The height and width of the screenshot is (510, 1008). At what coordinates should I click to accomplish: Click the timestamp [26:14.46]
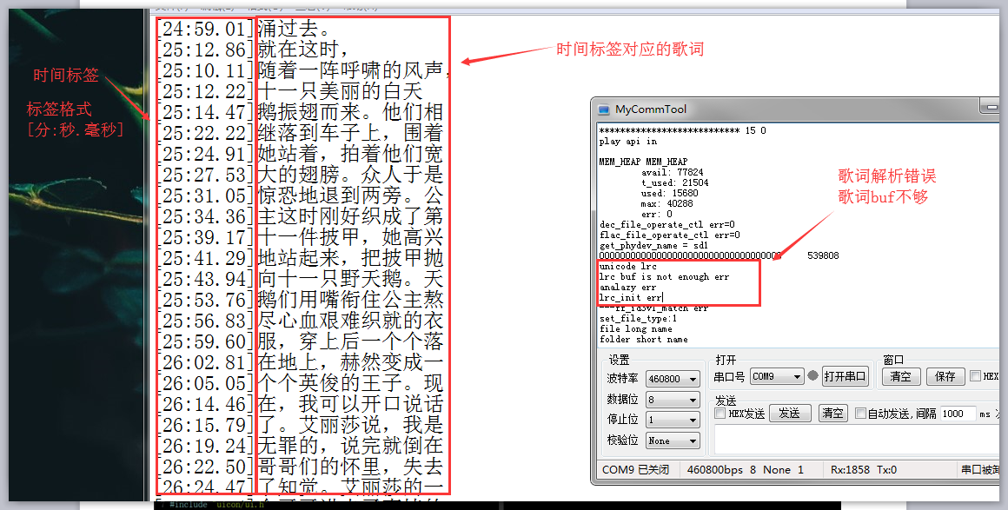coord(206,404)
